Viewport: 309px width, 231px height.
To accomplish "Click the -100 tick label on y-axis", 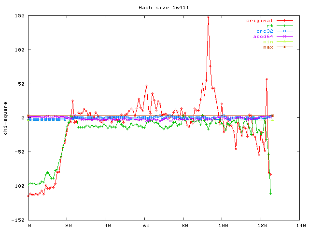I will pyautogui.click(x=18, y=186).
